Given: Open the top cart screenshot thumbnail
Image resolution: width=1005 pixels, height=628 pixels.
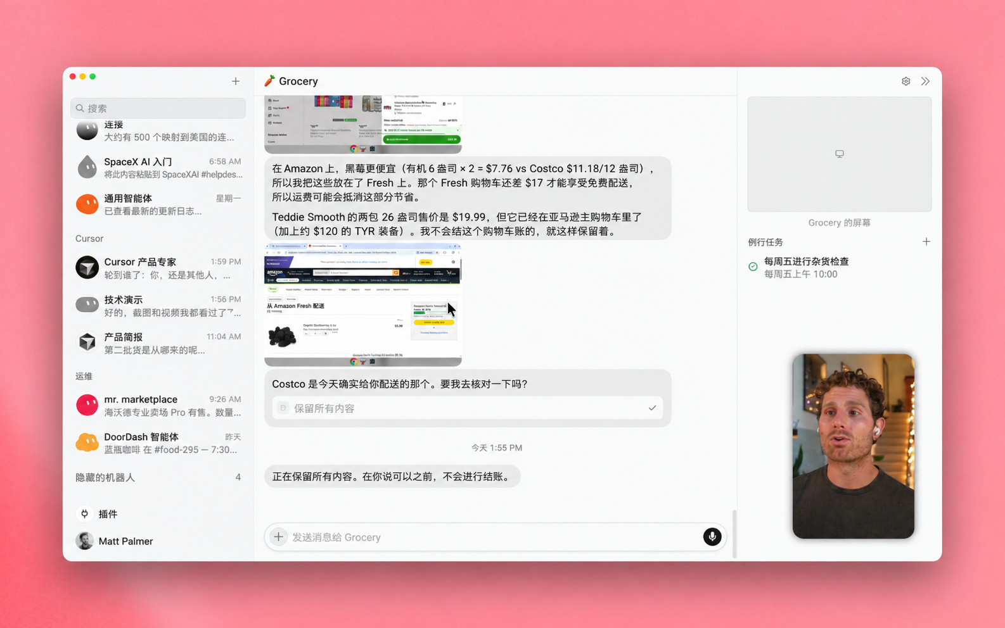Looking at the screenshot, I should coord(363,125).
